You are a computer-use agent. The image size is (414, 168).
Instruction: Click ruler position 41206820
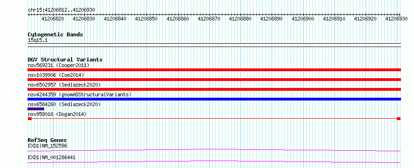[x=53, y=19]
